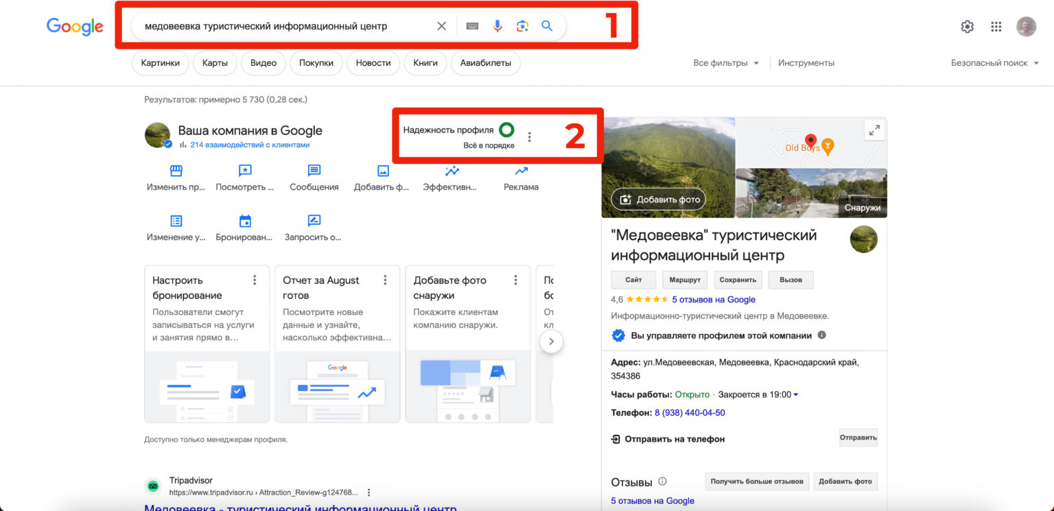Click Надежность профиля green ring indicator

click(x=506, y=129)
